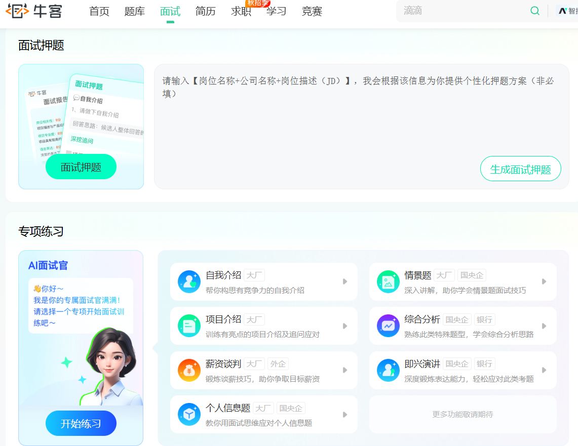Expand the 情景题 row arrow
The height and width of the screenshot is (446, 578).
point(544,282)
